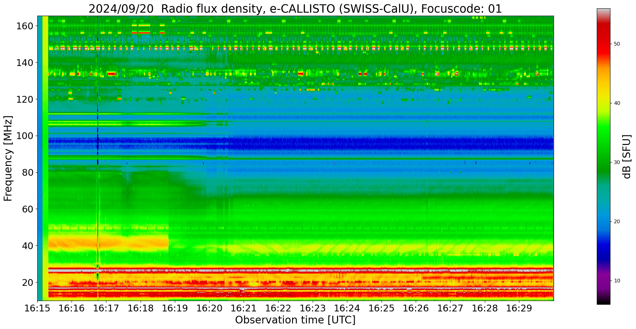This screenshot has width=636, height=329.
Task: Click the 16:15 time tick label
Action: [x=37, y=308]
